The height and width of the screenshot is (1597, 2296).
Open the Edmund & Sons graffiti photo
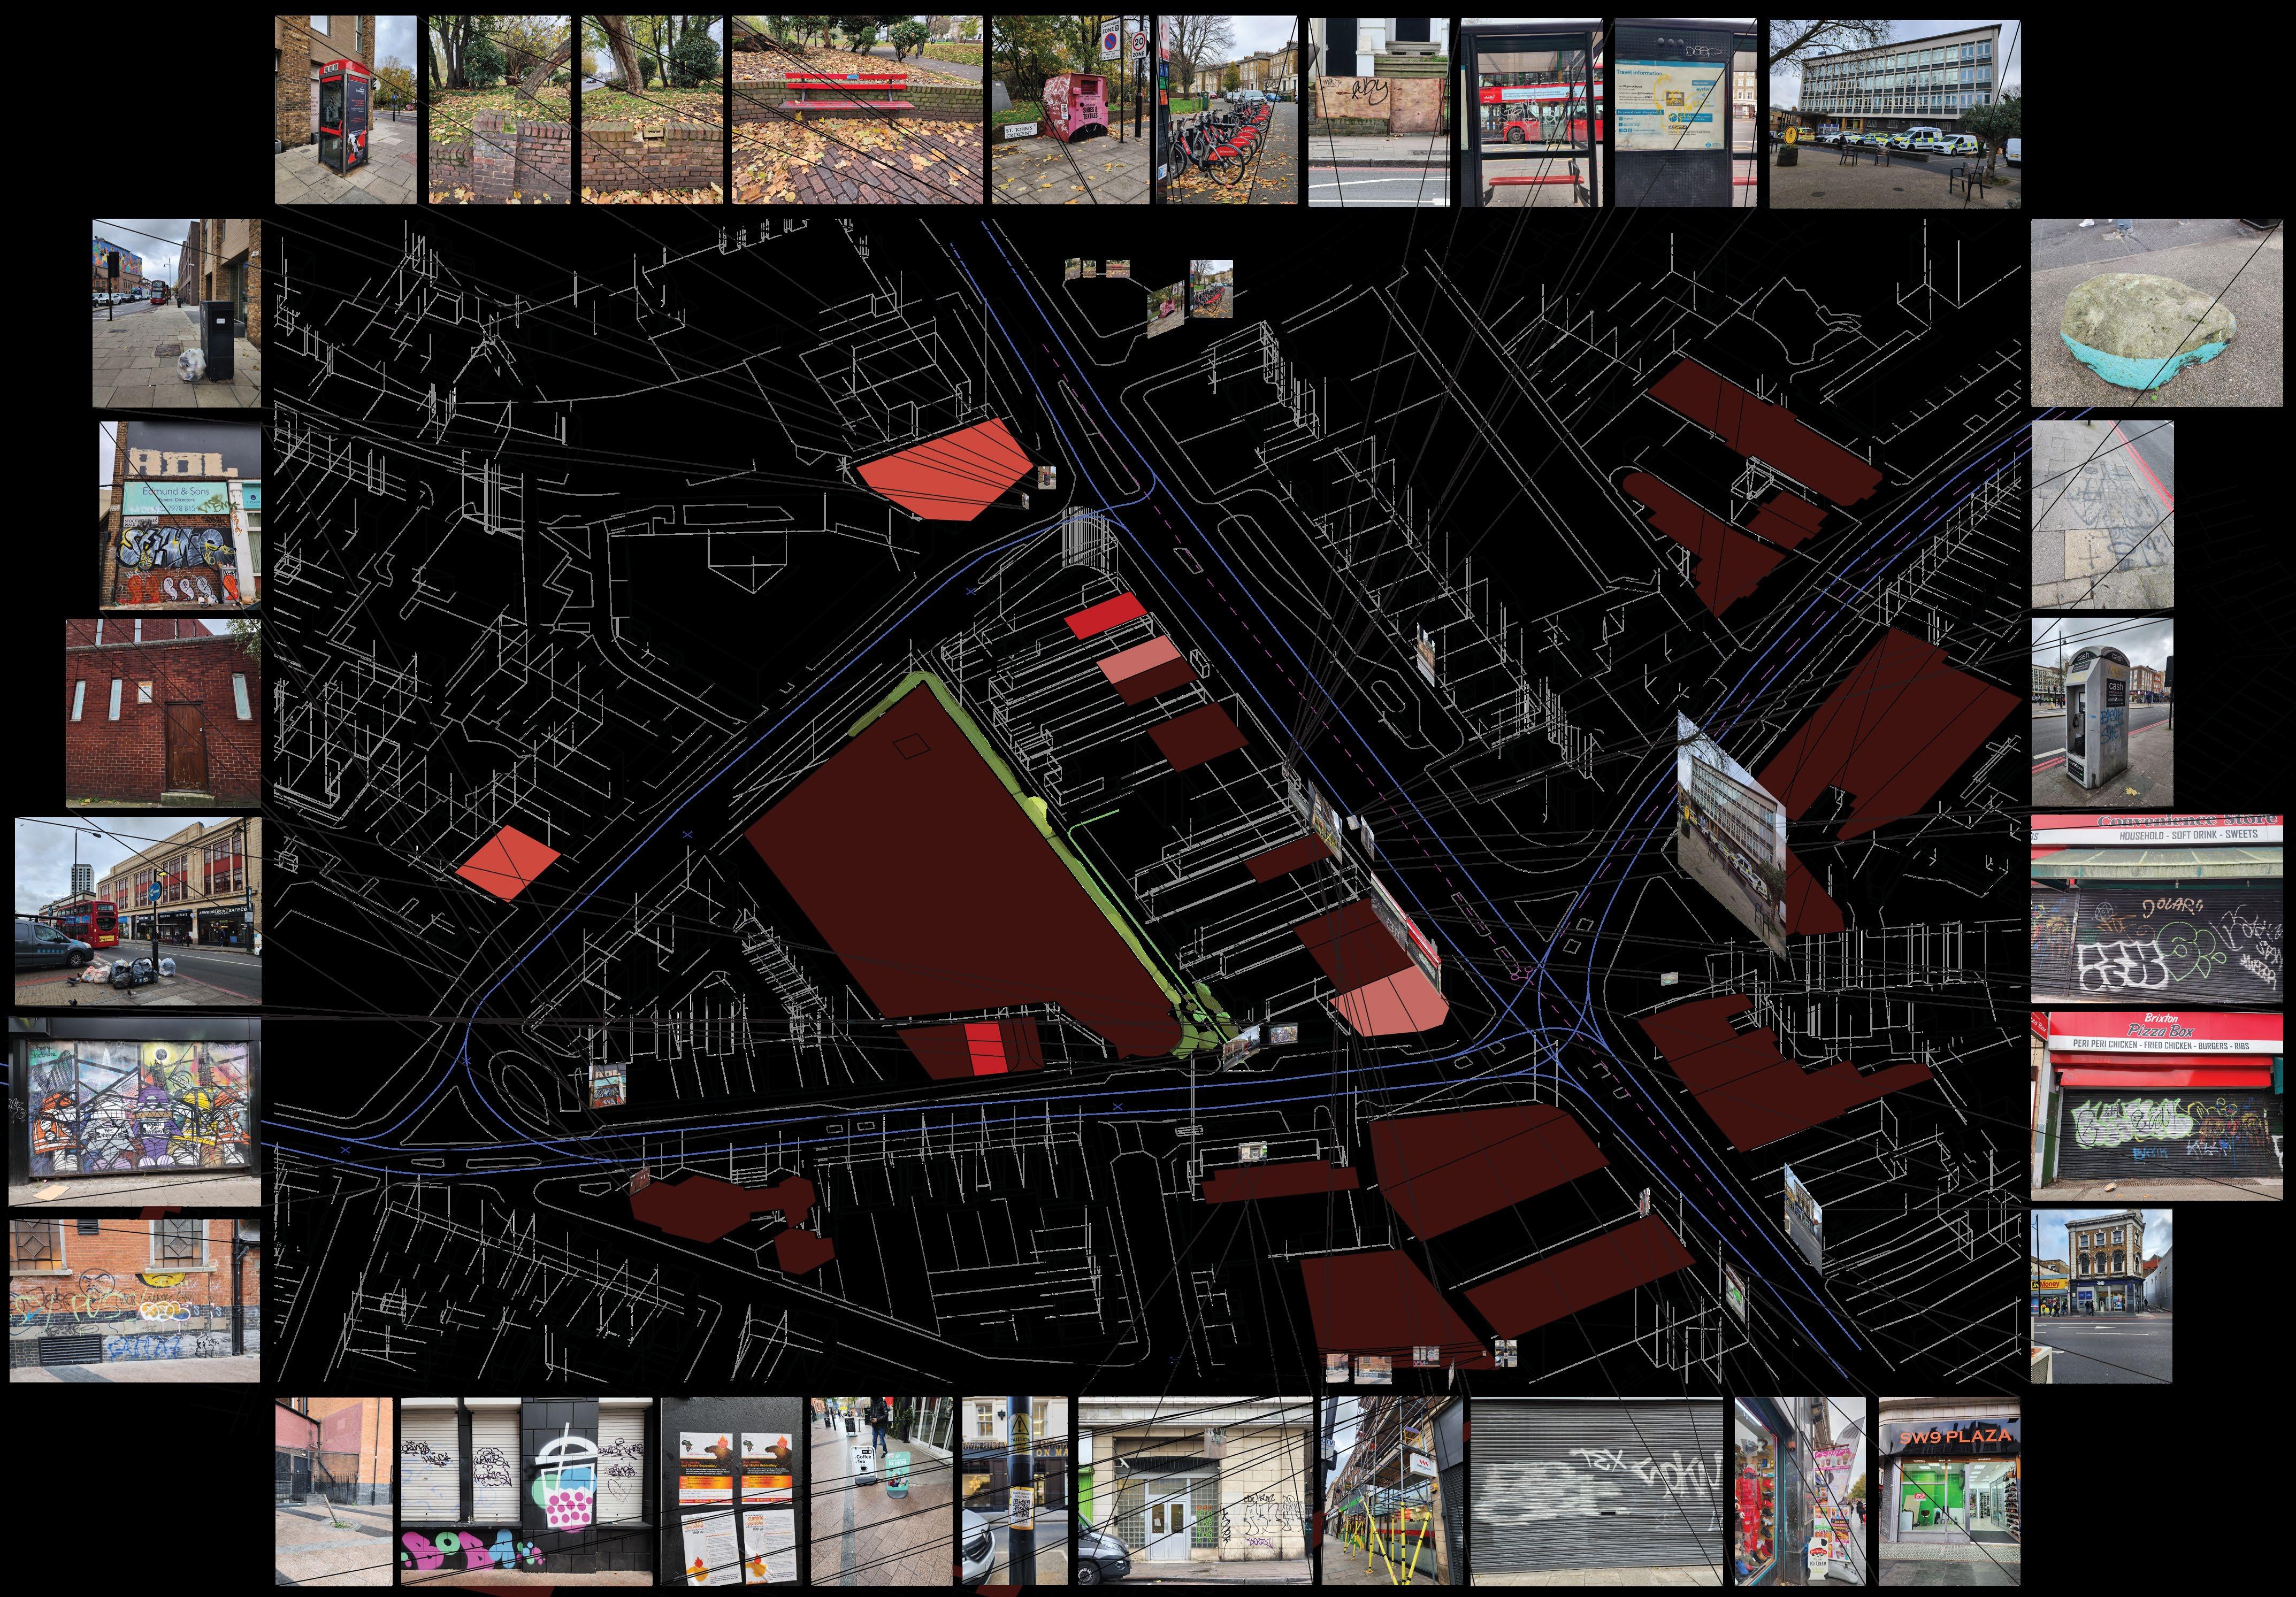coord(180,514)
